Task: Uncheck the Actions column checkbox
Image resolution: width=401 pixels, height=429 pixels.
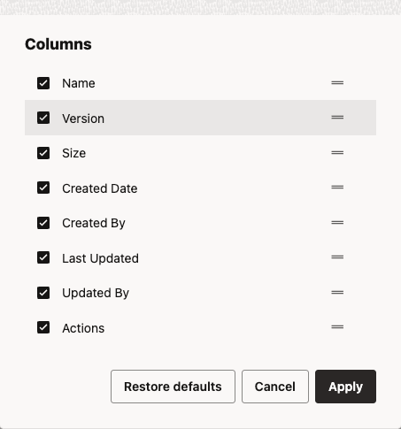Action: point(43,327)
